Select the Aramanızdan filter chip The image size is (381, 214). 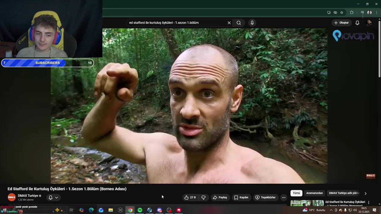(315, 193)
